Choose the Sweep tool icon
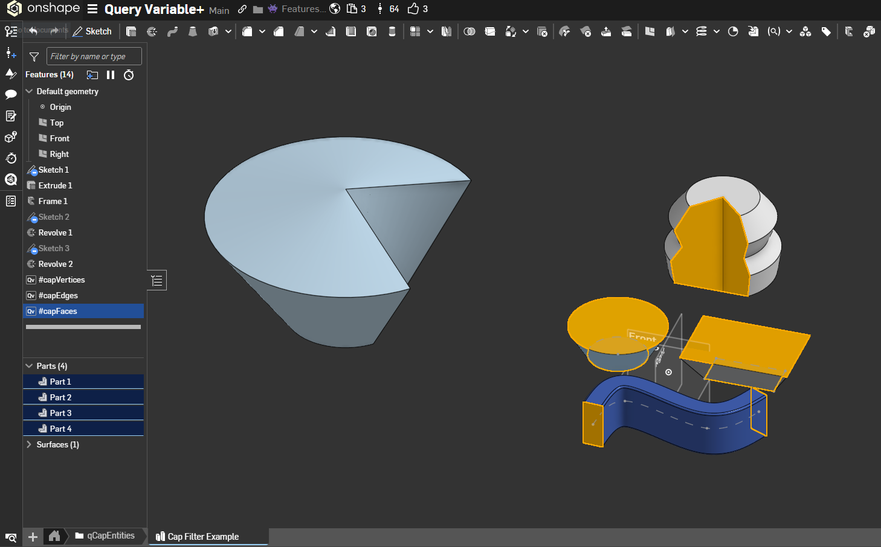Viewport: 881px width, 547px height. [x=172, y=31]
